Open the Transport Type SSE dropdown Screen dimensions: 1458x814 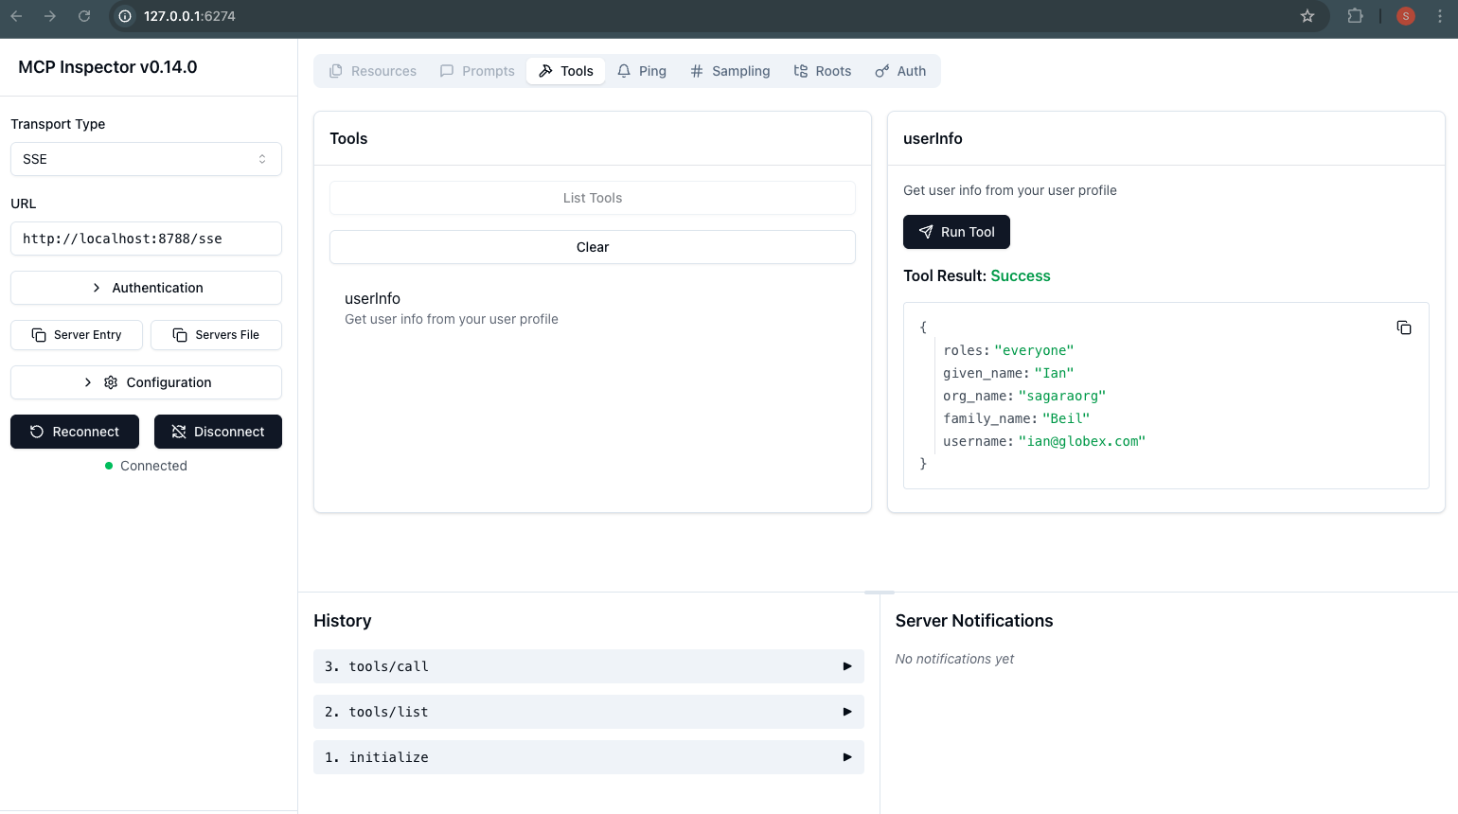click(146, 159)
